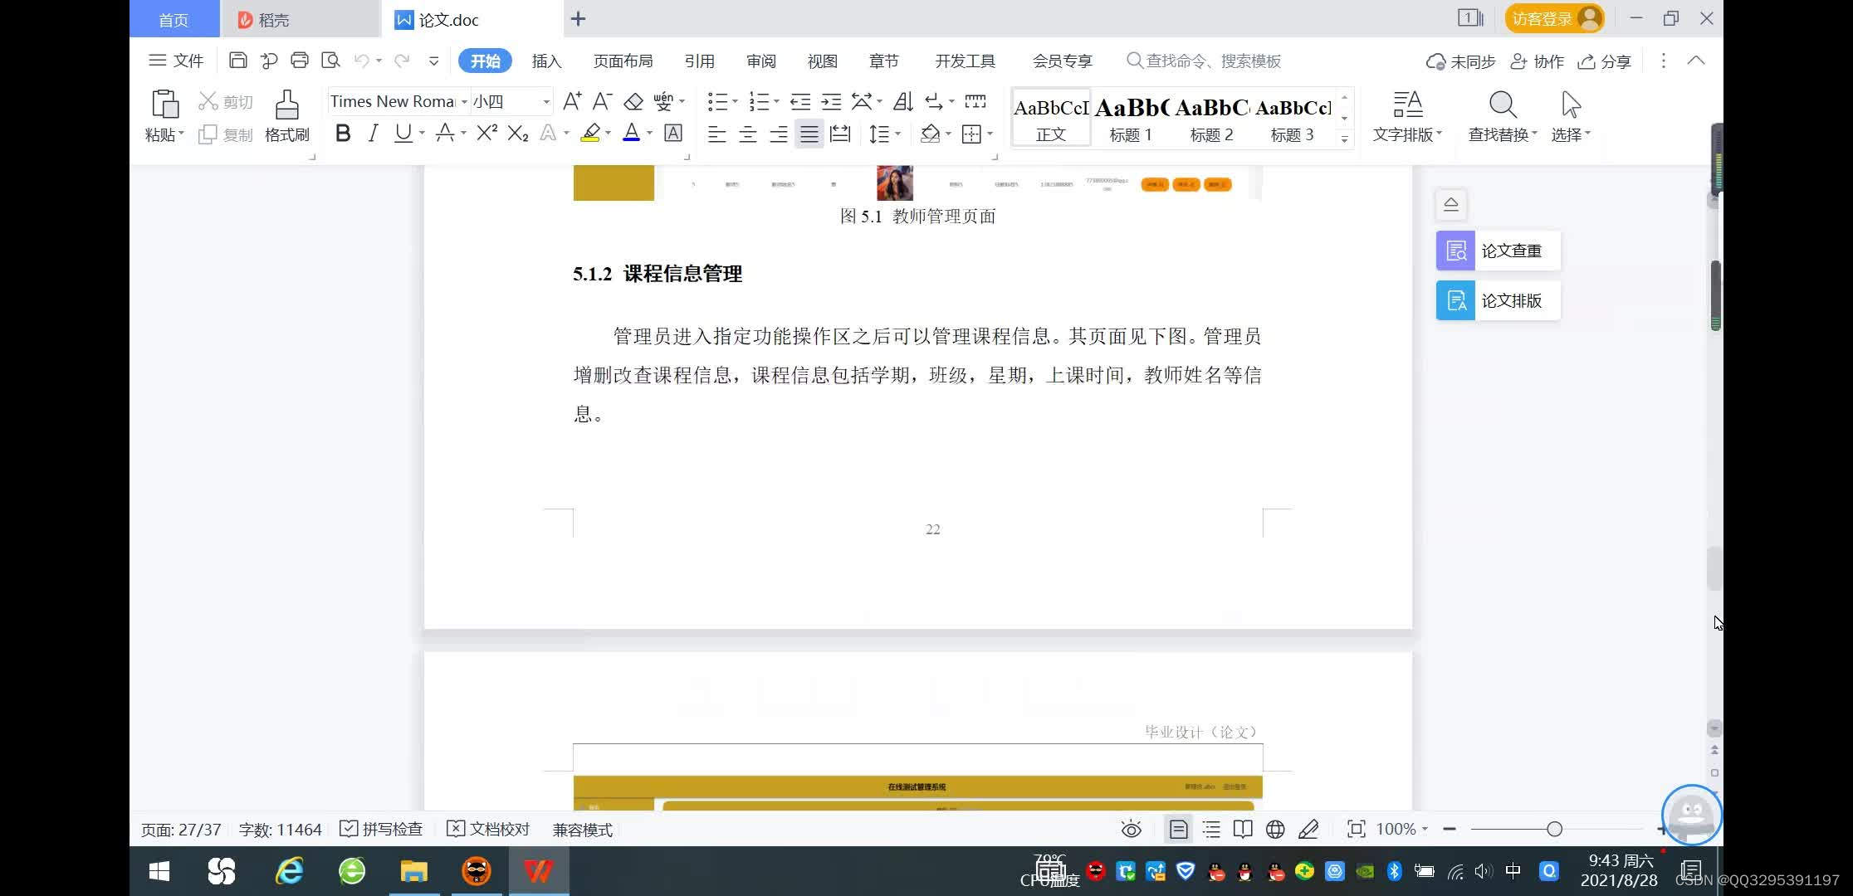This screenshot has width=1853, height=896.
Task: Open a new document tab with plus
Action: point(579,18)
